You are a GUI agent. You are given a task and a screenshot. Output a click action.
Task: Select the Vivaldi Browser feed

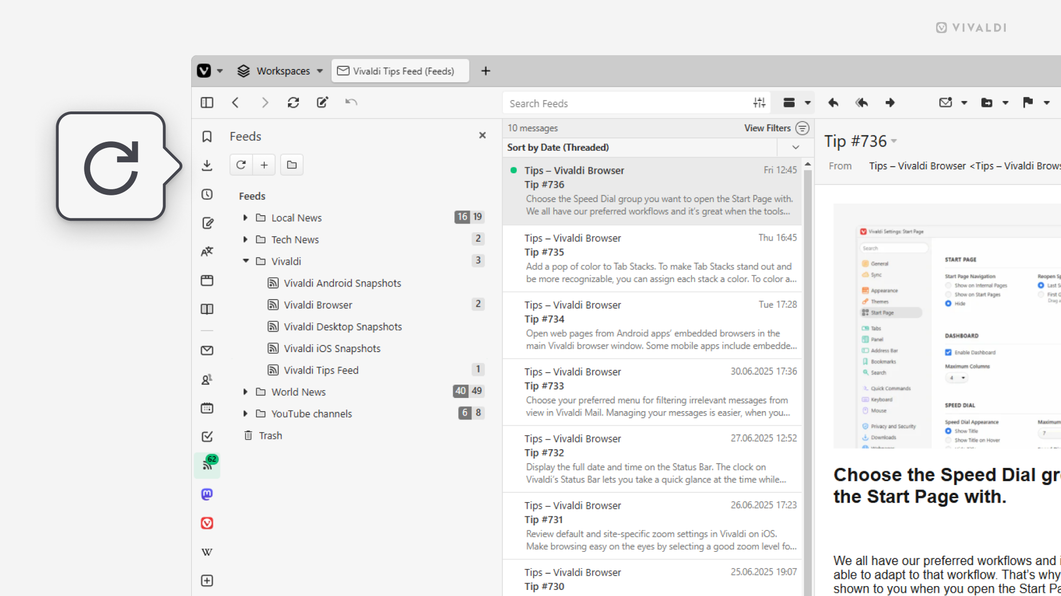[x=318, y=305]
